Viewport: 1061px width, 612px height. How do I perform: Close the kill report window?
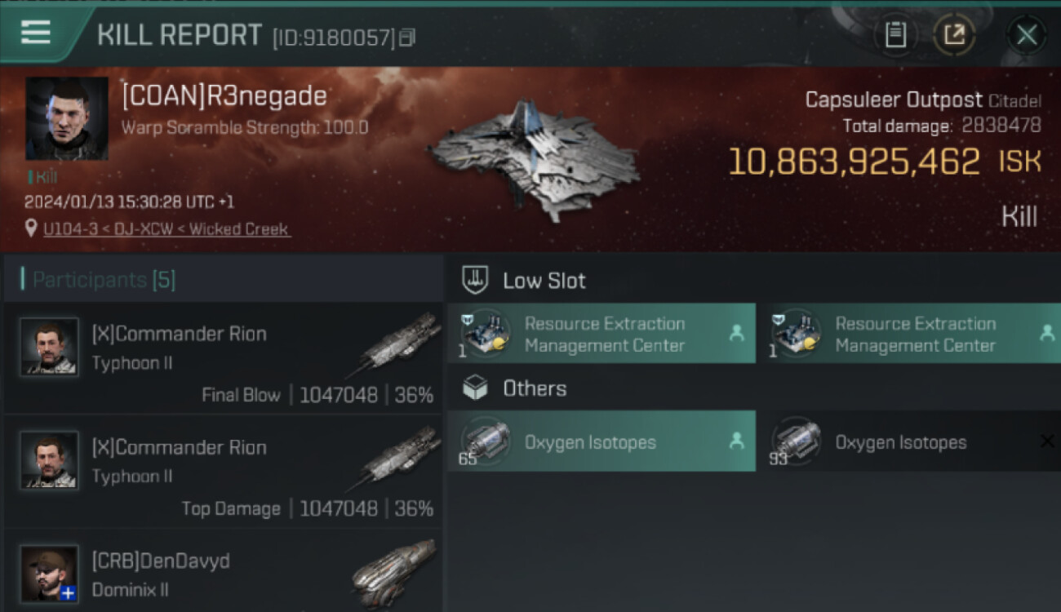point(1026,35)
